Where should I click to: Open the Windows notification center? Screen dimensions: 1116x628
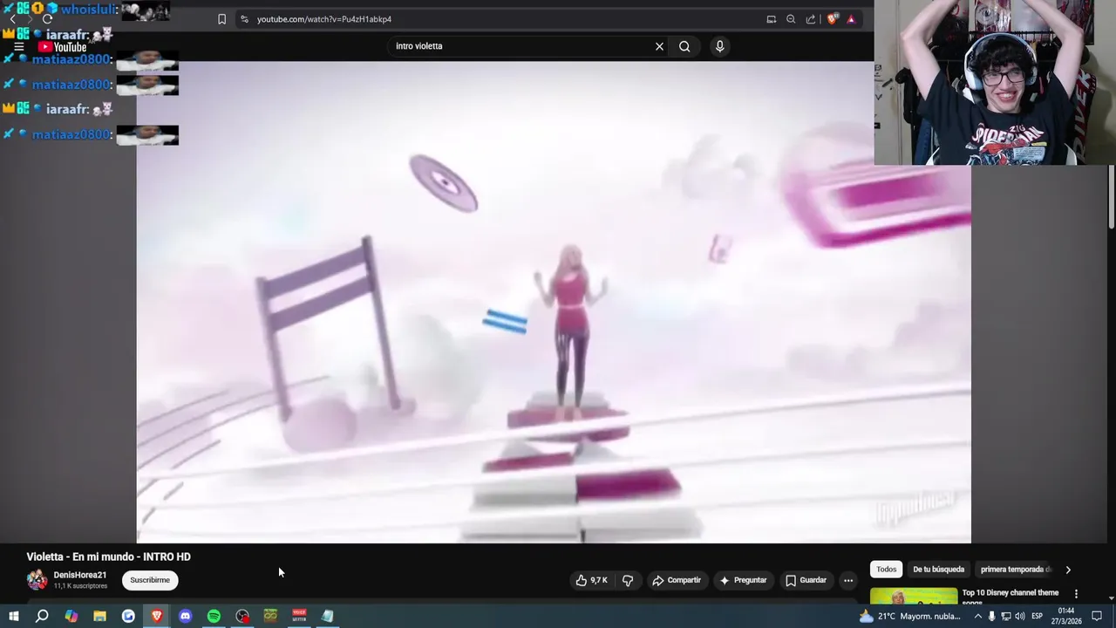(1097, 616)
